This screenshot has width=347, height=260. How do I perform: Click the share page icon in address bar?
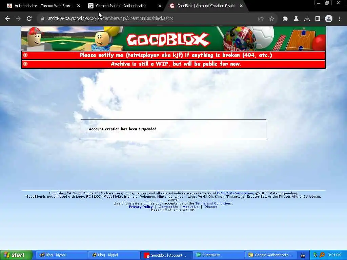point(261,19)
